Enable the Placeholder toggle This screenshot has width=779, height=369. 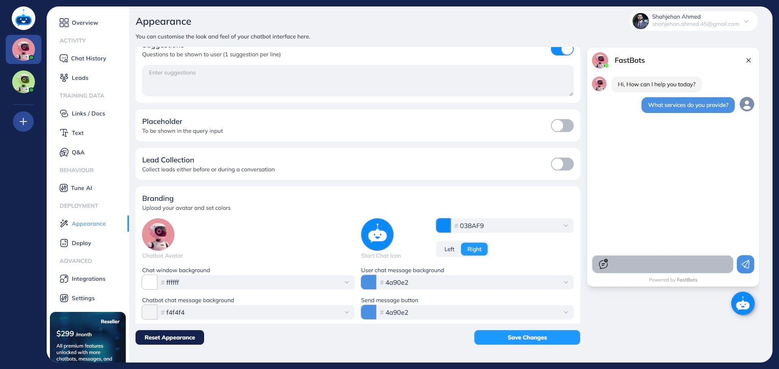562,126
